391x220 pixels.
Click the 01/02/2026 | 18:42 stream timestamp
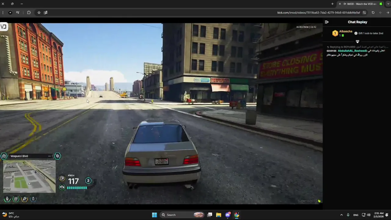coord(306,27)
